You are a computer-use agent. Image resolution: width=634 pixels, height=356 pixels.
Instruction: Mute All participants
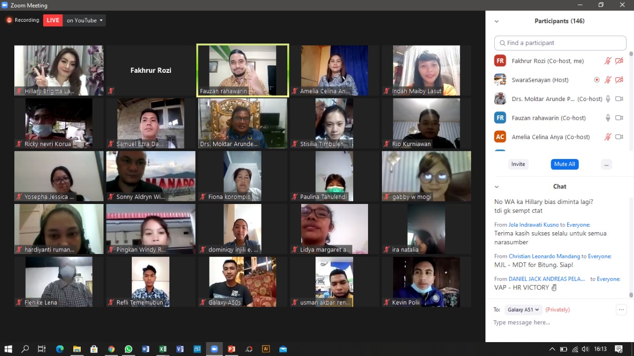(x=564, y=164)
